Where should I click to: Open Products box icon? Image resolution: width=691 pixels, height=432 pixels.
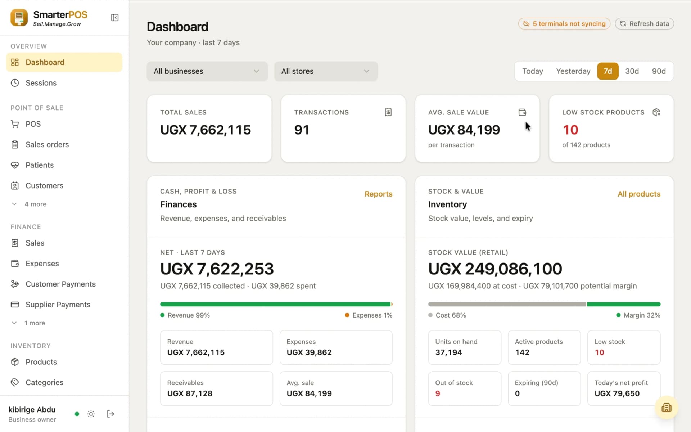15,362
